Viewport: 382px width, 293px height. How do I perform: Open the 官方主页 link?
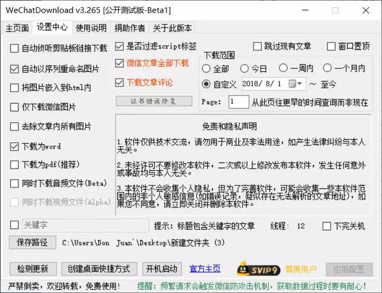[x=204, y=269]
